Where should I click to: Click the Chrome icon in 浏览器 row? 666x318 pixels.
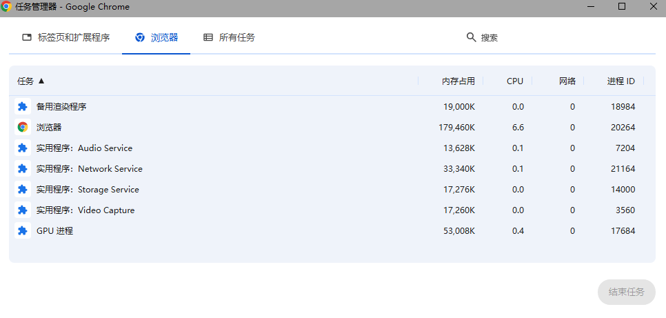click(23, 128)
